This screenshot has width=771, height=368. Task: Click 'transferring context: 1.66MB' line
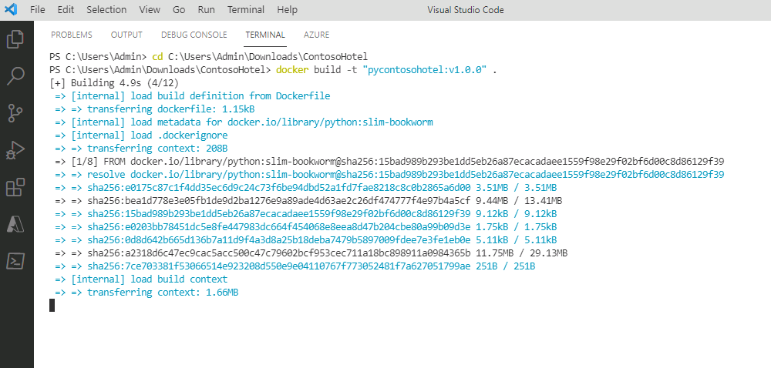pos(146,292)
